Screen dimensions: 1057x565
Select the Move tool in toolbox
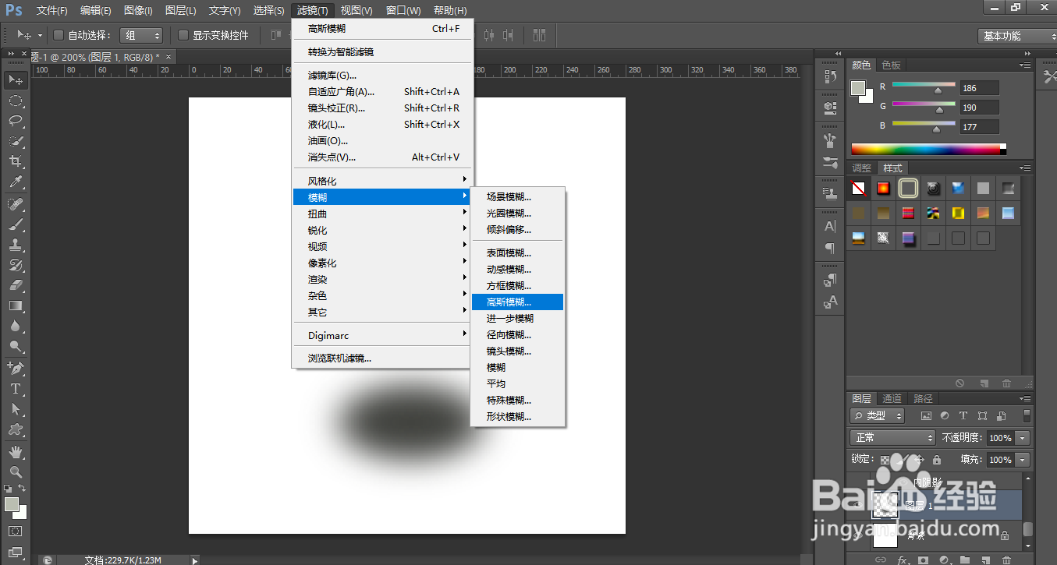pos(16,79)
